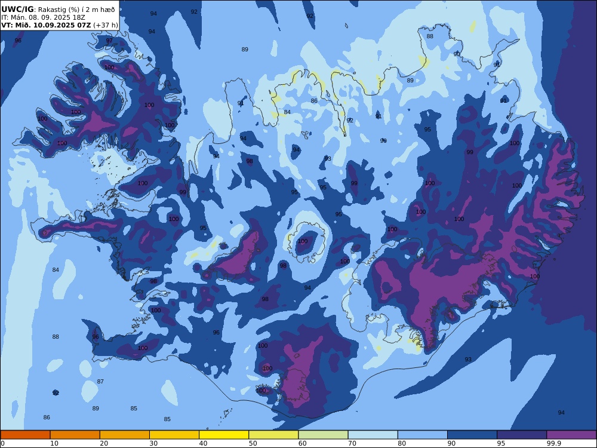Click the humidity value '97' on the map
Screen dimensions: 597x448
click(x=109, y=41)
